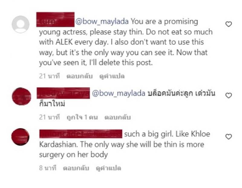Screen dimensions: 242x188
Task: View likes 'ถูกใจ 1 คน' on second comment
Action: pyautogui.click(x=82, y=117)
